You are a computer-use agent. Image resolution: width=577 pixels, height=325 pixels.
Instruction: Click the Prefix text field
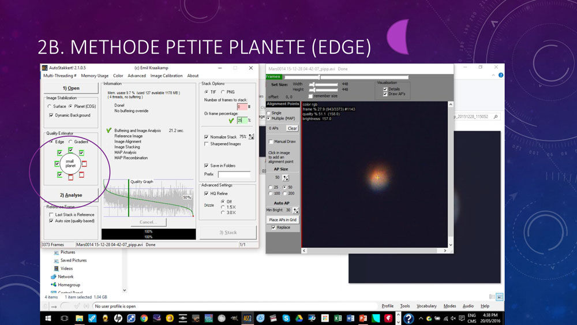(x=234, y=174)
